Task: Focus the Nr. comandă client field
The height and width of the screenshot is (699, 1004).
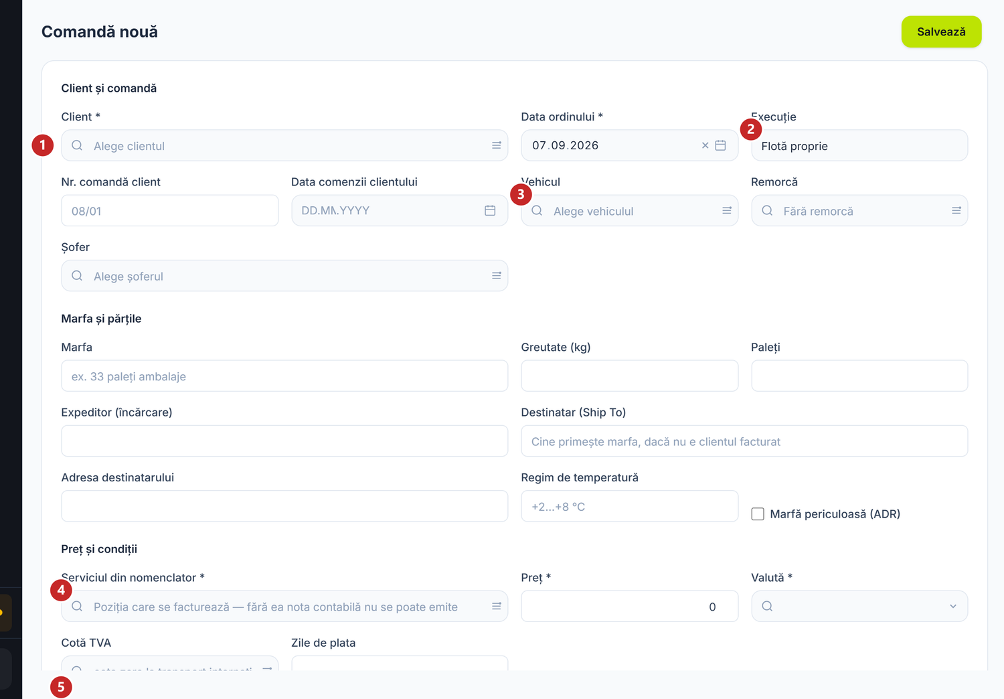Action: (170, 210)
